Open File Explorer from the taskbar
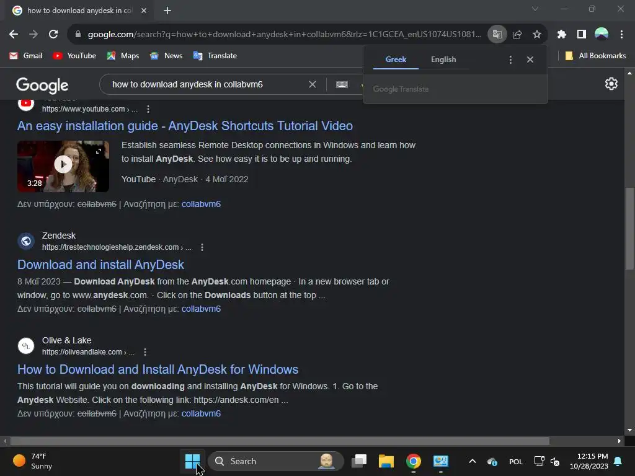 click(386, 461)
